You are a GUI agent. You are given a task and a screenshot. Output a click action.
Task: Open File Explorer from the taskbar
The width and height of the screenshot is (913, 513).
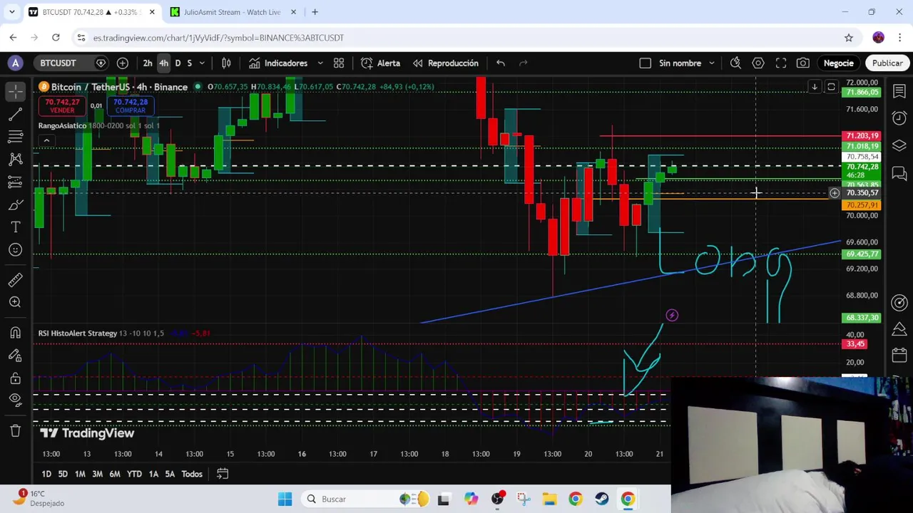pyautogui.click(x=549, y=499)
